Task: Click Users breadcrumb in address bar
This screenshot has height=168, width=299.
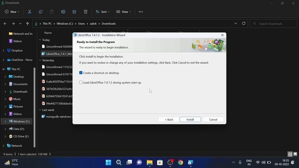Action: pyautogui.click(x=81, y=24)
